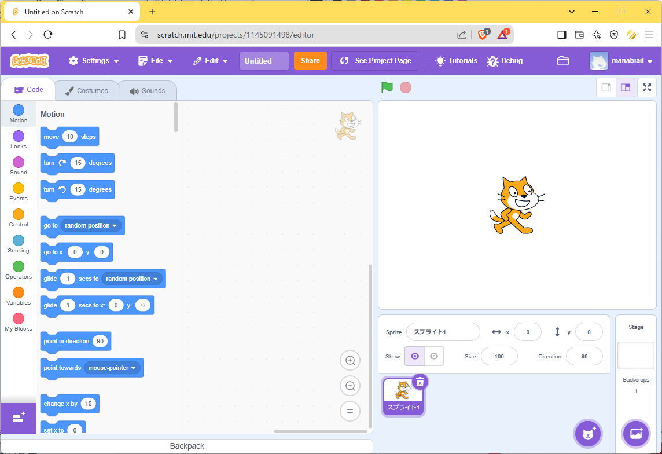Open the Choose a Sprite cat icon
The height and width of the screenshot is (454, 662).
pos(588,433)
